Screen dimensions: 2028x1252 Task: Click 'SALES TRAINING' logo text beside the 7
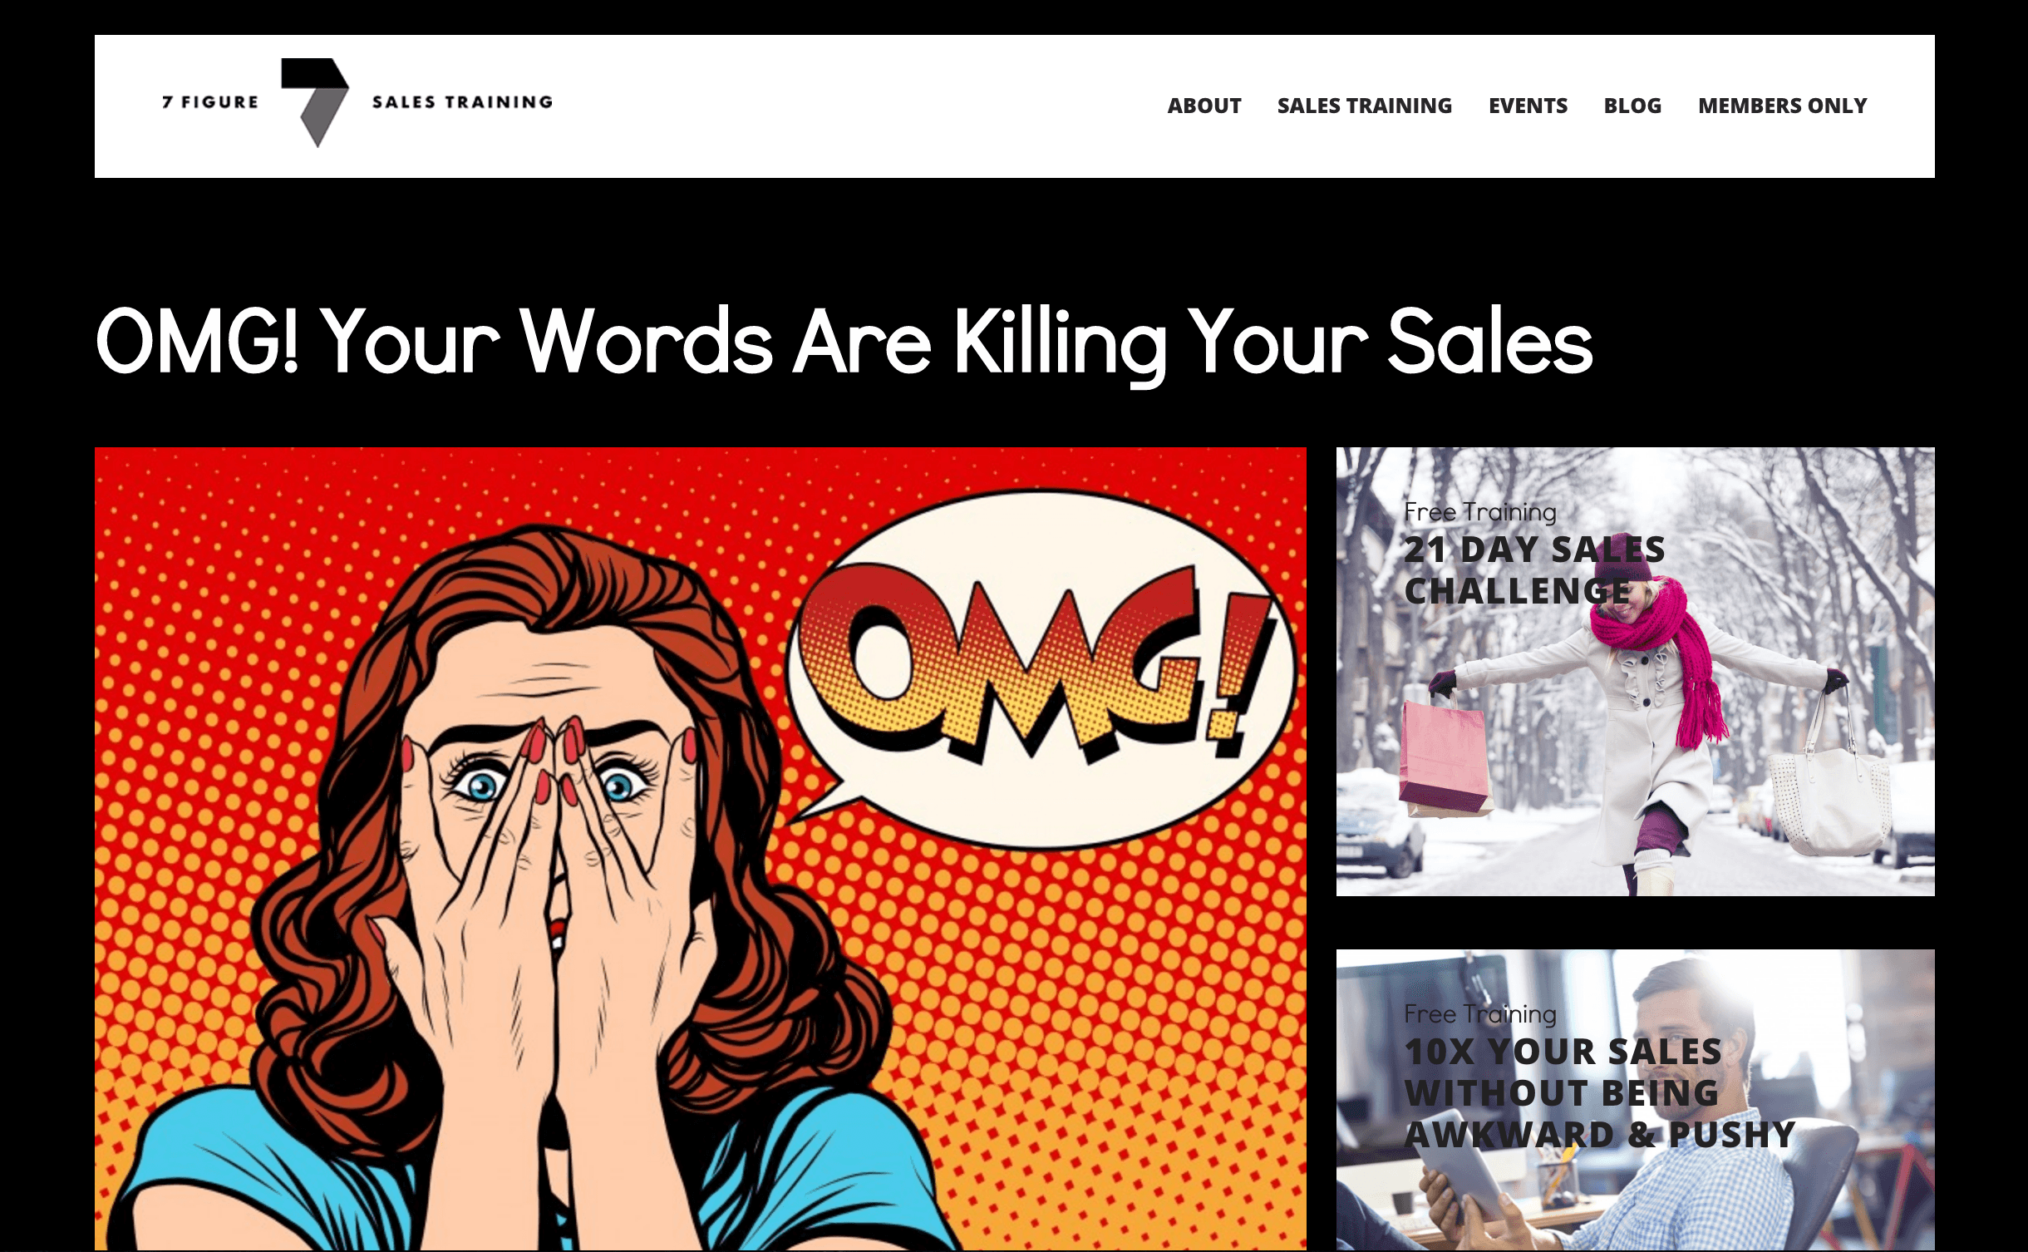462,102
